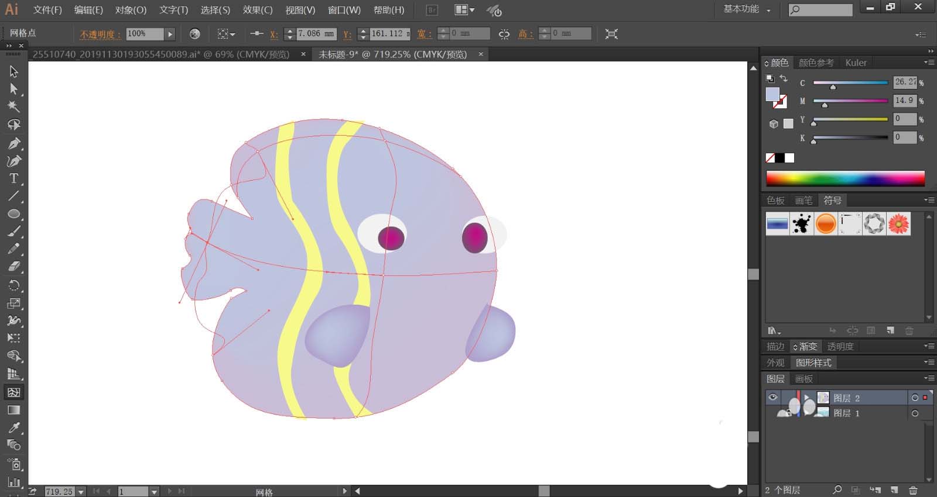Click the Rotate tool
937x497 pixels.
point(13,285)
